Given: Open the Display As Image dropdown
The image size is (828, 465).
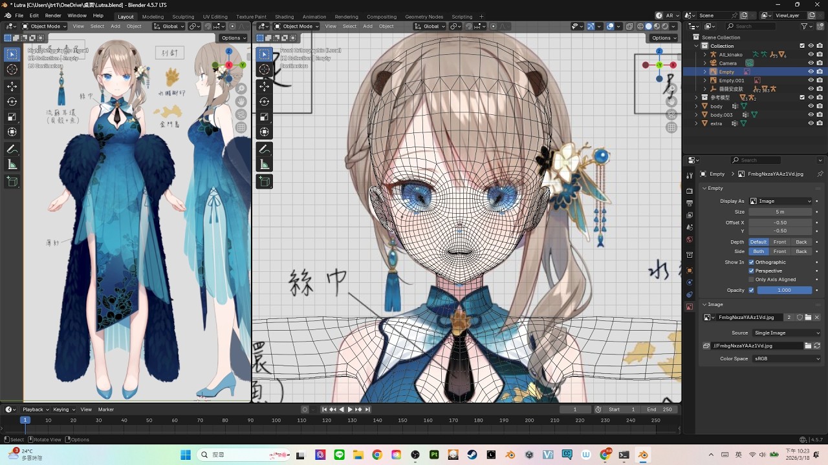Looking at the screenshot, I should (x=780, y=201).
